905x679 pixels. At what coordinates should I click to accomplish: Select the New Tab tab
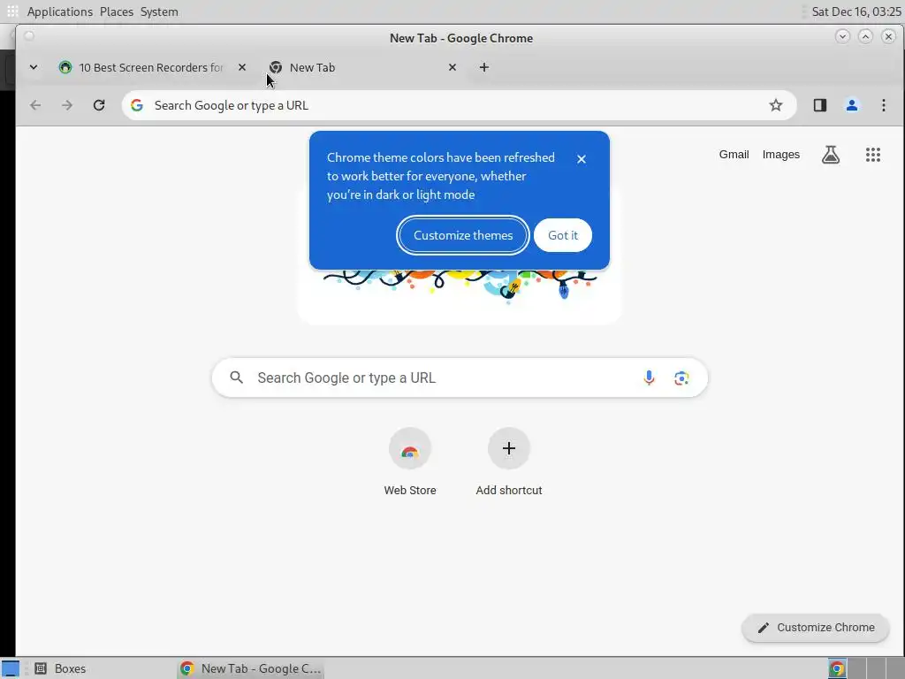click(363, 67)
